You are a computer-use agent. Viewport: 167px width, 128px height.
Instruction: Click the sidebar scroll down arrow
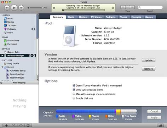point(37,80)
